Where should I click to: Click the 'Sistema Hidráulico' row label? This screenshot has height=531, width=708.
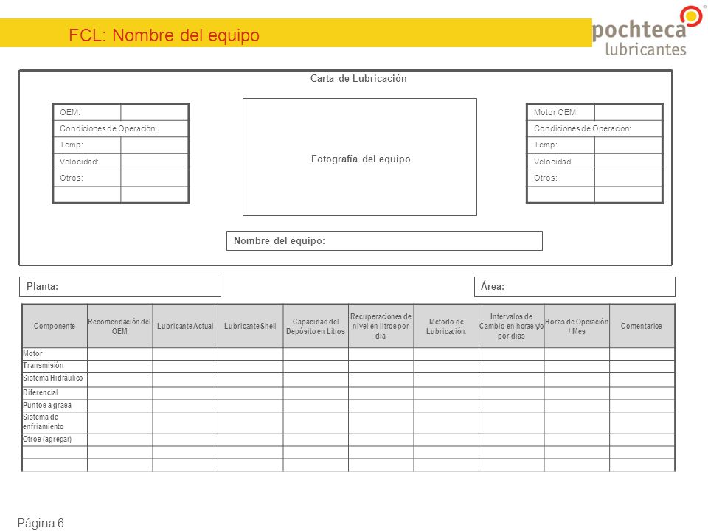(x=53, y=378)
